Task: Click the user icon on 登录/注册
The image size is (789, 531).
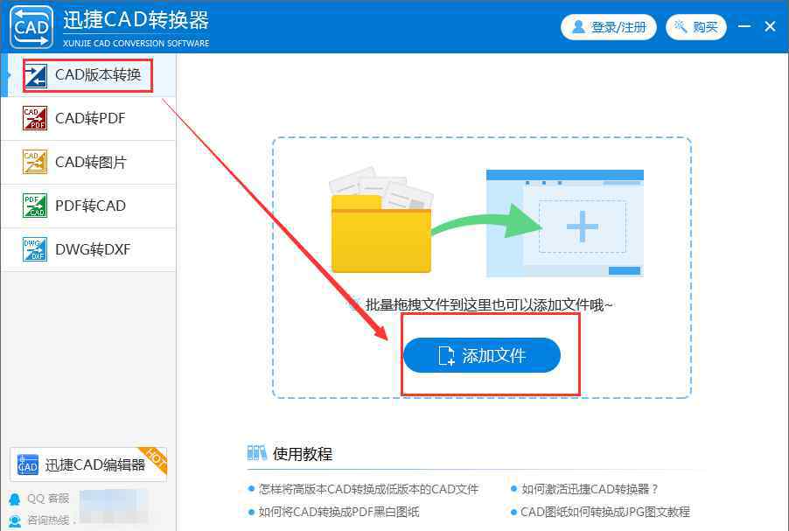Action: (579, 26)
